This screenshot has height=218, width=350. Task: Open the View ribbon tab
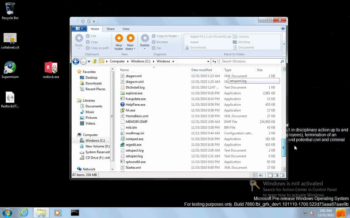(x=126, y=29)
